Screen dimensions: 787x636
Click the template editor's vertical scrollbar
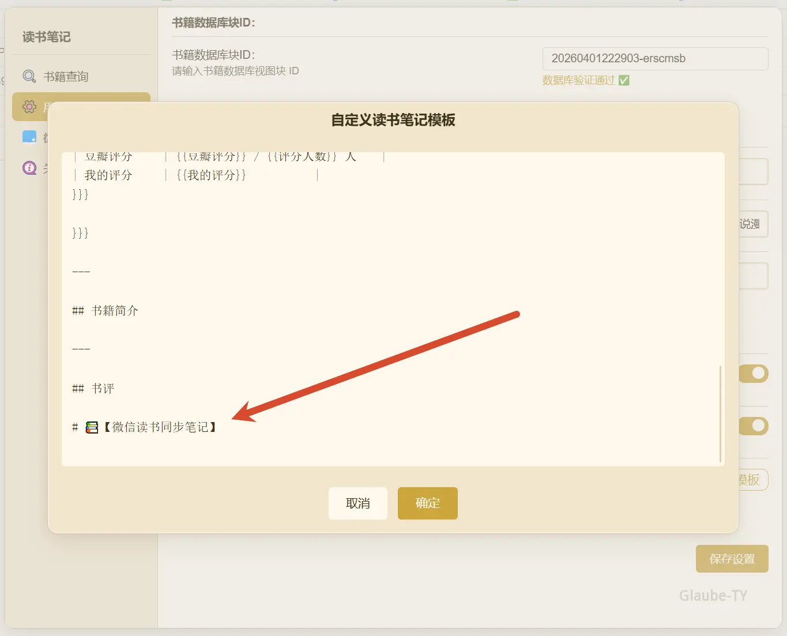(721, 413)
